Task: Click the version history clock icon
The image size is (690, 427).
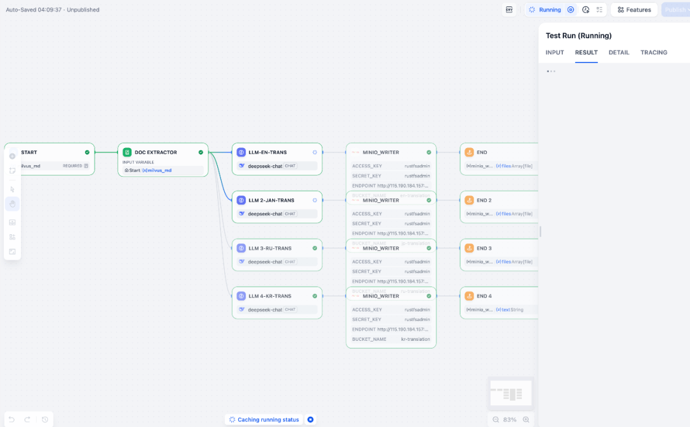Action: [585, 10]
